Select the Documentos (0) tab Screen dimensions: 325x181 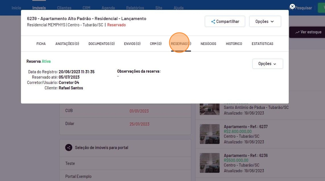tap(102, 44)
